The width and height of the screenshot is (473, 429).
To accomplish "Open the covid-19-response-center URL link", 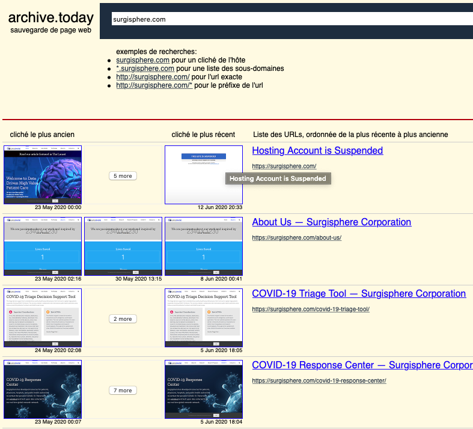I will pos(319,380).
